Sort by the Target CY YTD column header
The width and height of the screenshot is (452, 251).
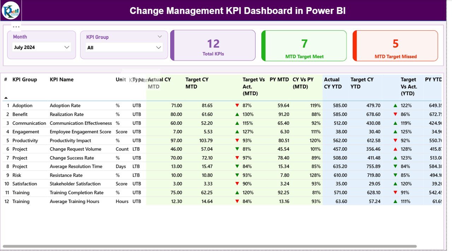click(362, 83)
